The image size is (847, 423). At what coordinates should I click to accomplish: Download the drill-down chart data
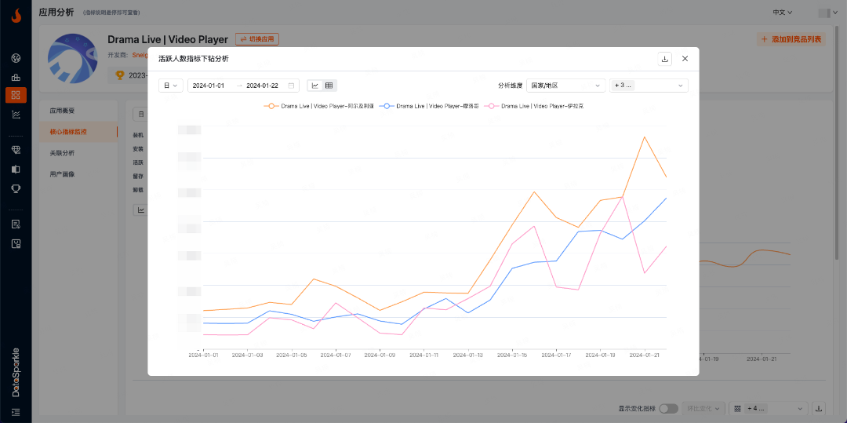pos(664,59)
